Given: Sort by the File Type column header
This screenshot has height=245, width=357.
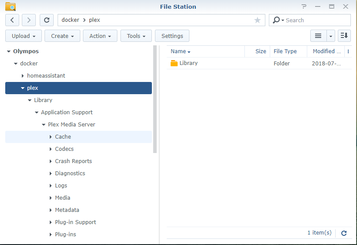Looking at the screenshot, I should click(x=288, y=51).
